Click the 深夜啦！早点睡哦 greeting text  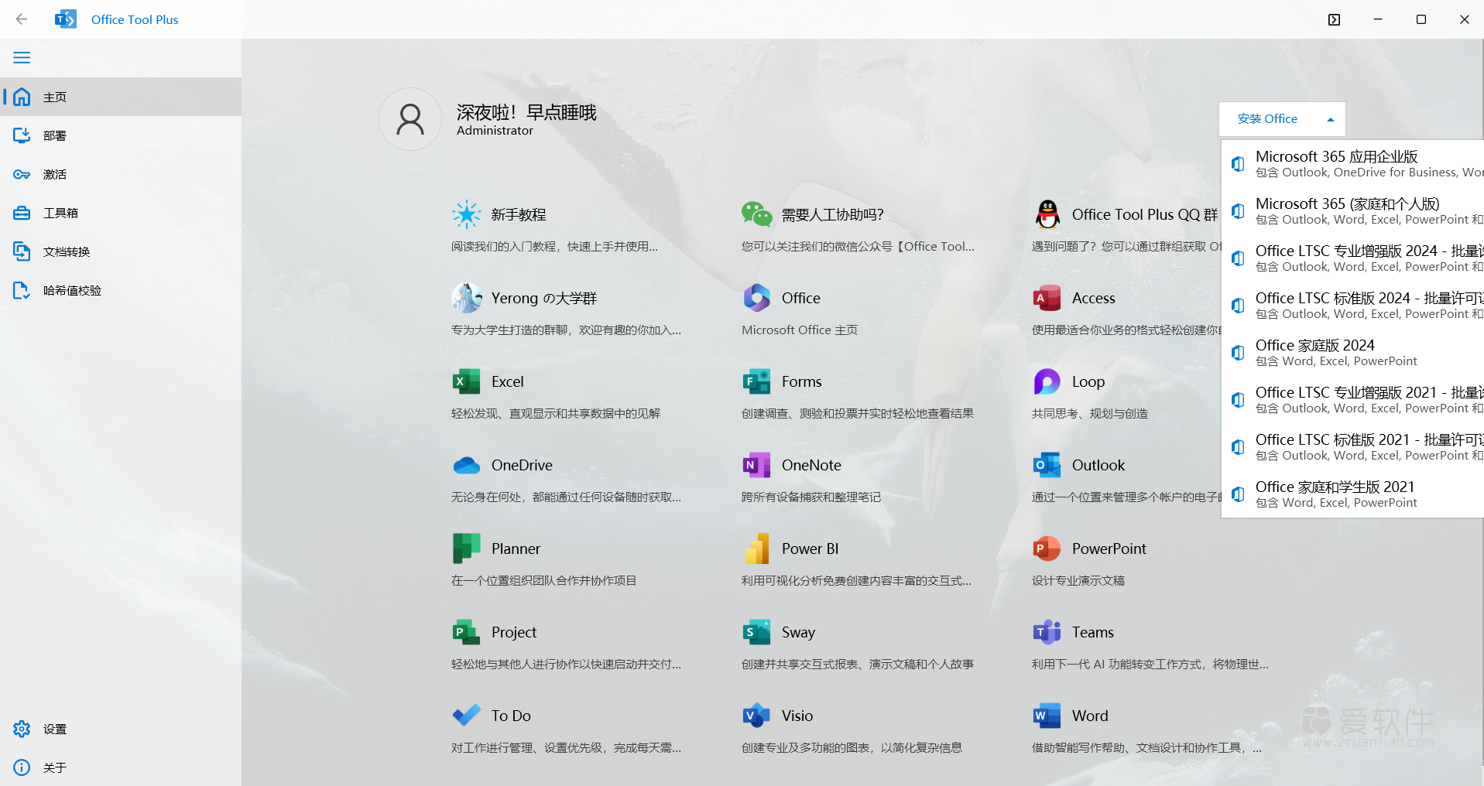[526, 112]
